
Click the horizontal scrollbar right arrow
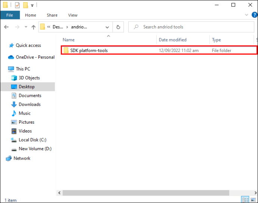pyautogui.click(x=255, y=193)
